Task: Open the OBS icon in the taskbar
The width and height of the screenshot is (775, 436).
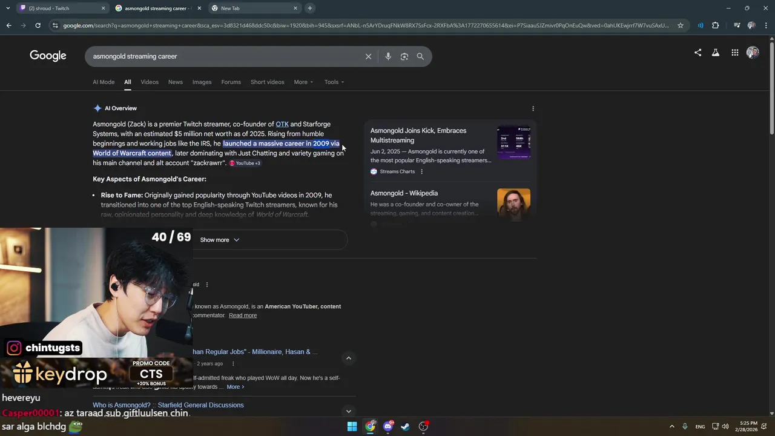Action: [423, 426]
